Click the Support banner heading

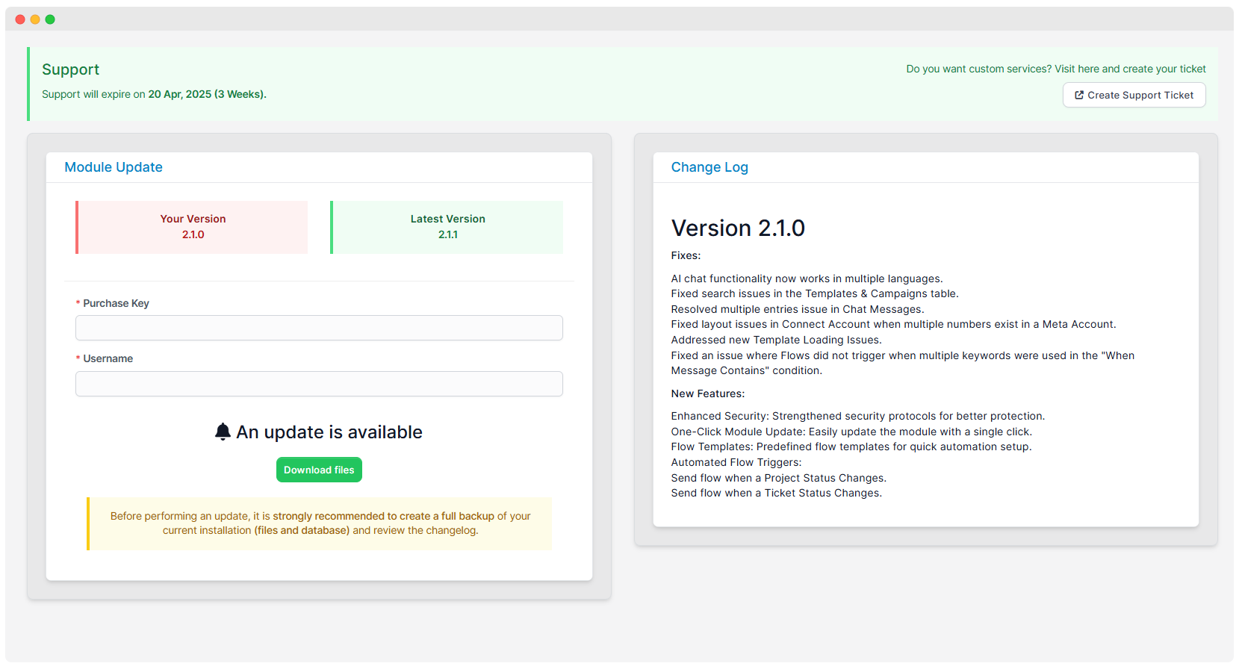point(70,69)
